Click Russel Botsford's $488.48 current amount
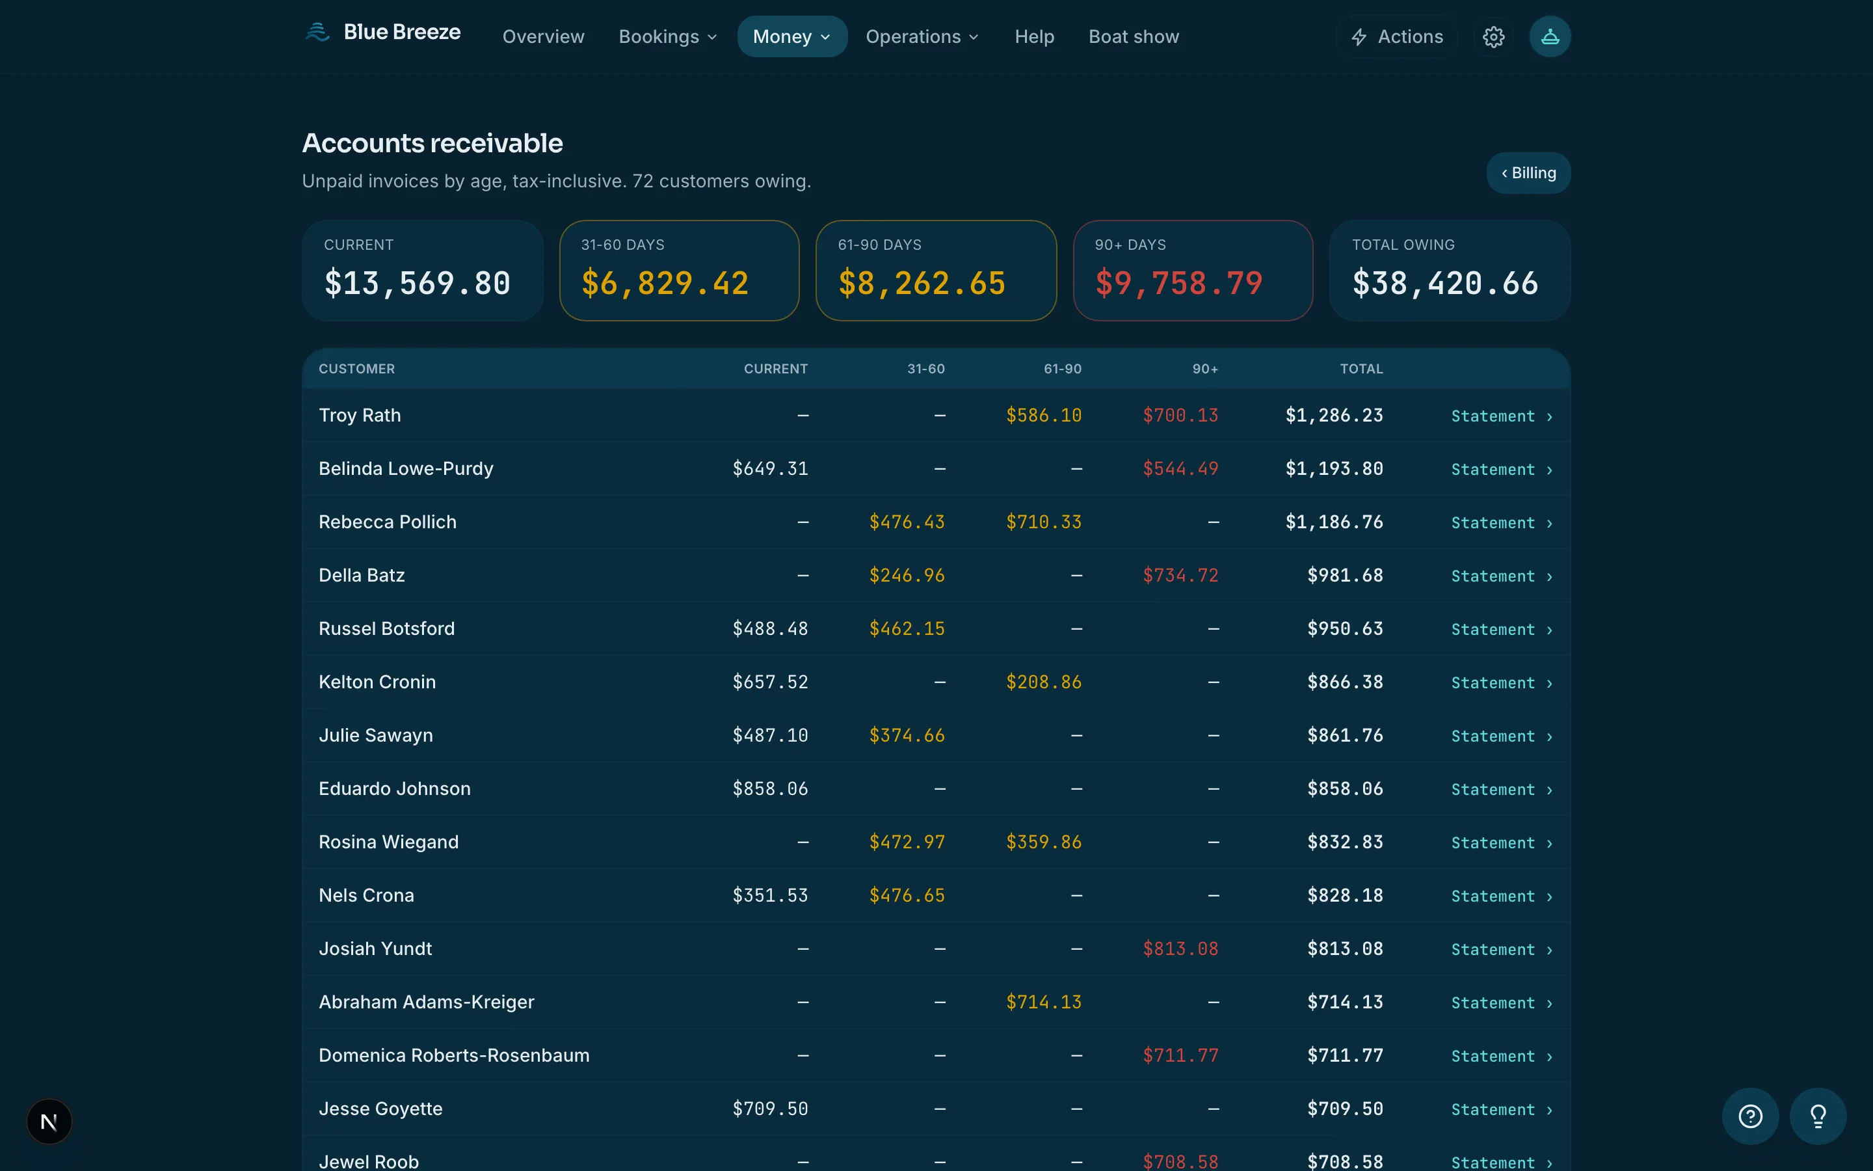 pos(770,629)
